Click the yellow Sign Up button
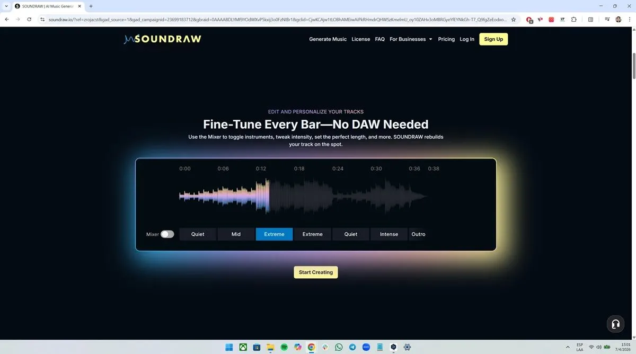 point(493,39)
